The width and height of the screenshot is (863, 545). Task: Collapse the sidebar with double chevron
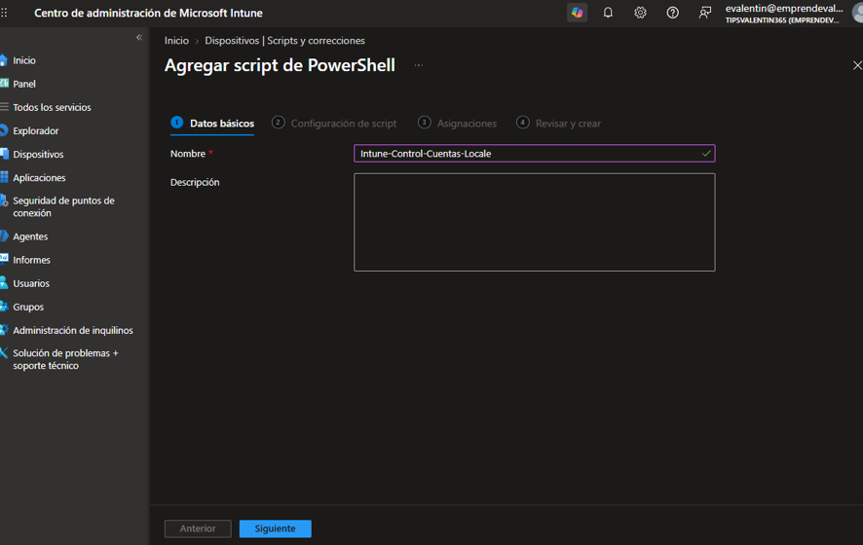coord(139,37)
